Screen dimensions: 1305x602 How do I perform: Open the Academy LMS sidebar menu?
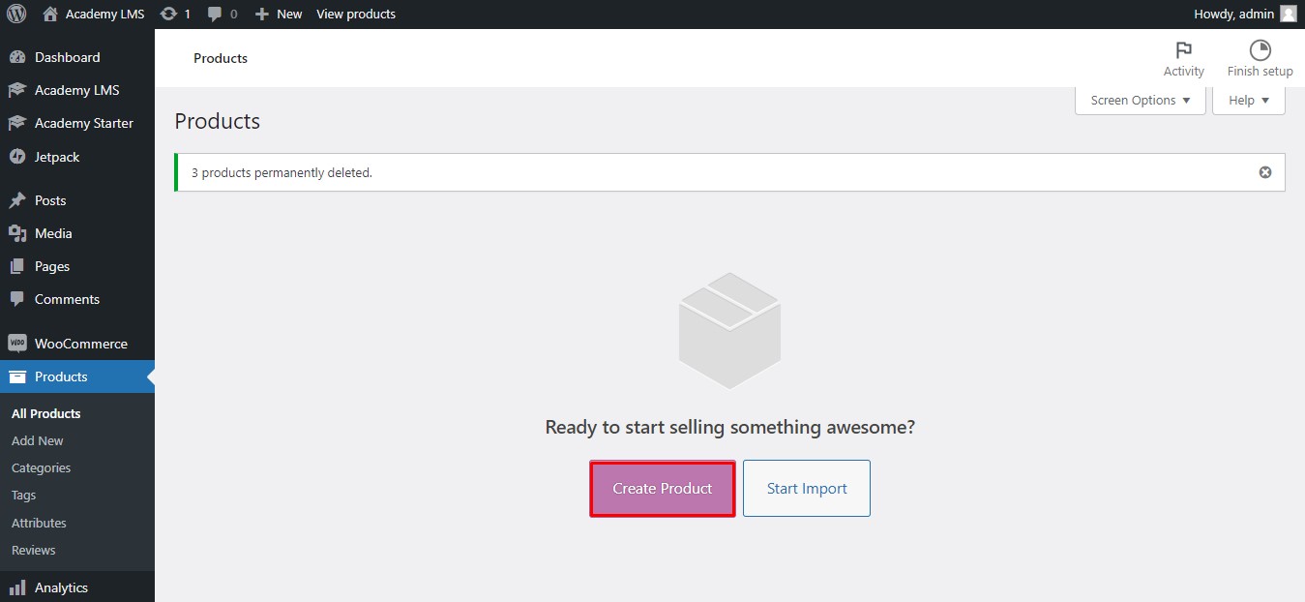(77, 90)
